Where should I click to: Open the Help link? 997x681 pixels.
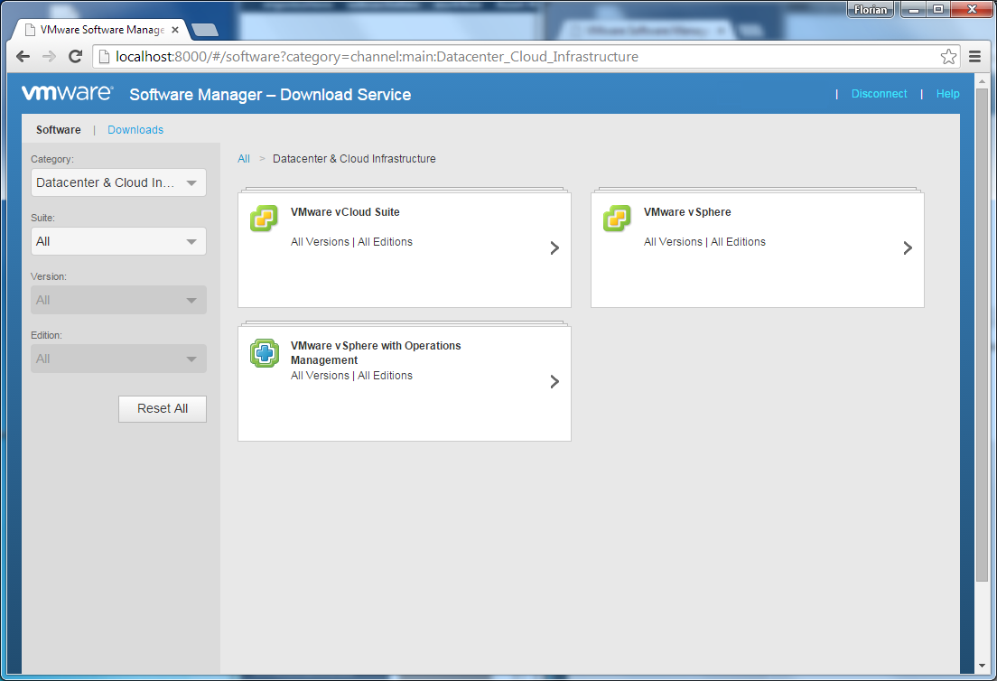(947, 93)
